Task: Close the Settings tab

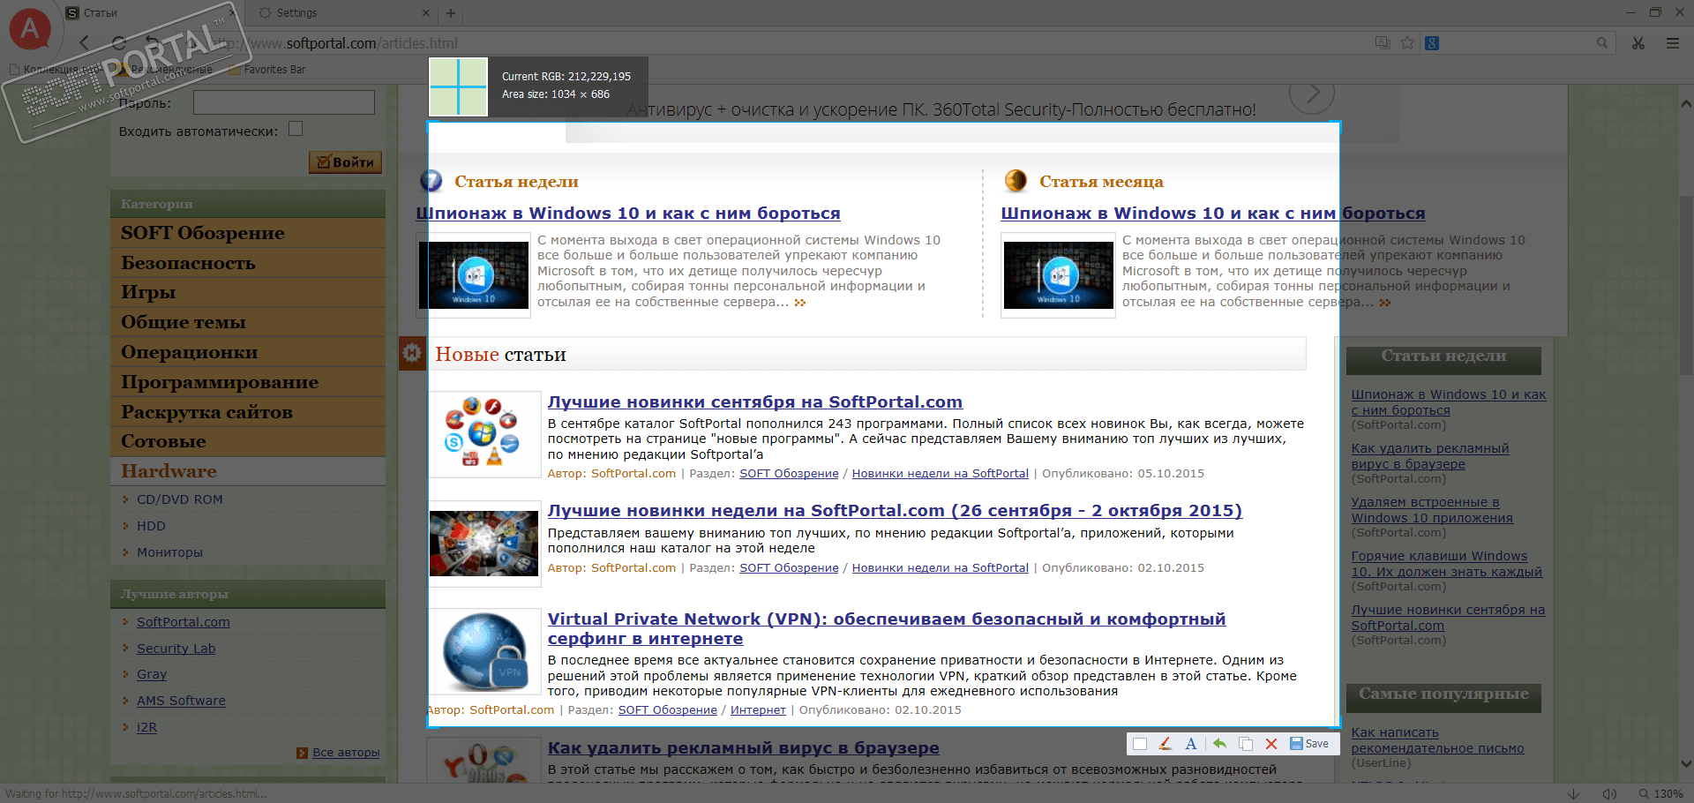Action: pos(425,13)
